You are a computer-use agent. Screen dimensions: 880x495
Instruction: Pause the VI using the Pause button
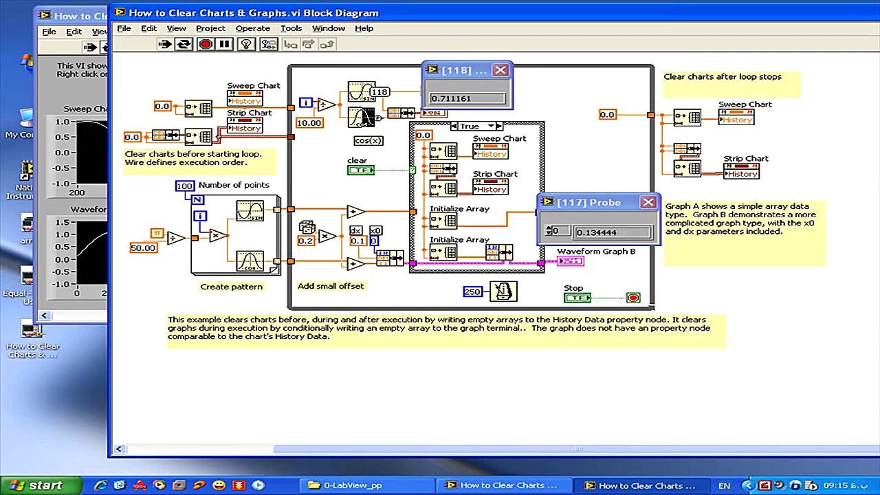point(224,44)
